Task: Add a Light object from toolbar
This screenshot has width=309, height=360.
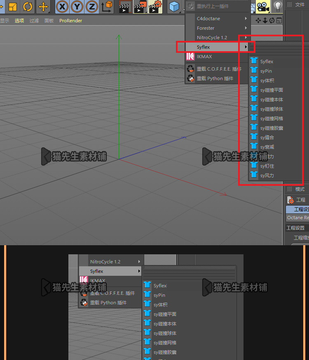Action: [277, 7]
